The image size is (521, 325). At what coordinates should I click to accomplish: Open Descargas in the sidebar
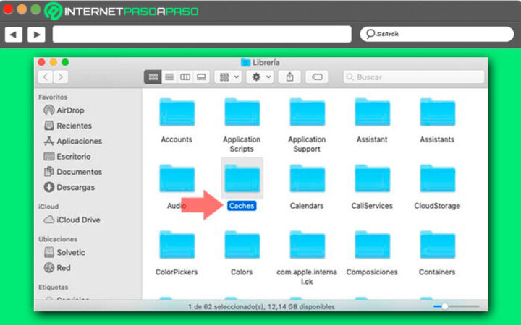point(76,187)
